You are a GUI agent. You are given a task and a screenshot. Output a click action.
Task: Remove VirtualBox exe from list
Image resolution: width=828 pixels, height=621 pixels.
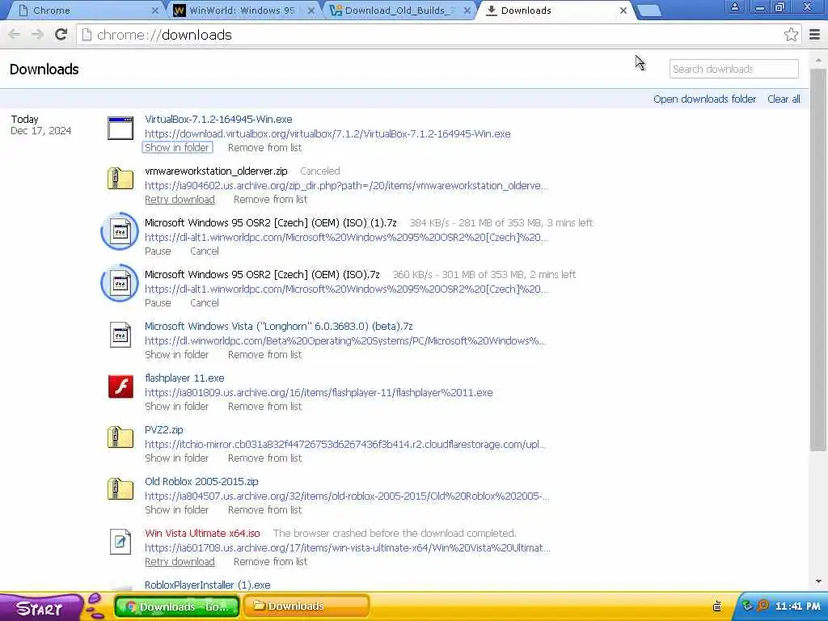264,148
